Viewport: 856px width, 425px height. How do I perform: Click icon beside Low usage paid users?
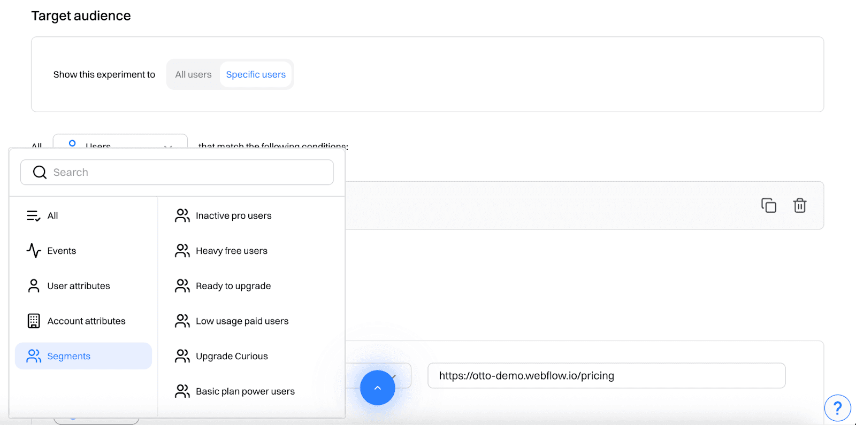(182, 321)
